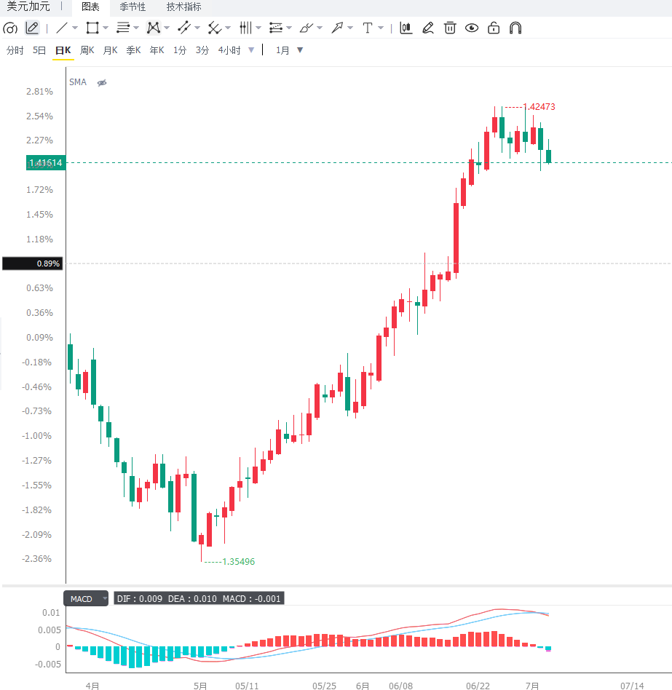The height and width of the screenshot is (690, 672).
Task: Toggle SMA indicator visibility eye icon
Action: click(102, 83)
